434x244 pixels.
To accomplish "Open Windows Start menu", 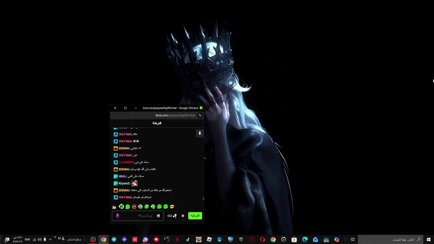I will coord(429,240).
